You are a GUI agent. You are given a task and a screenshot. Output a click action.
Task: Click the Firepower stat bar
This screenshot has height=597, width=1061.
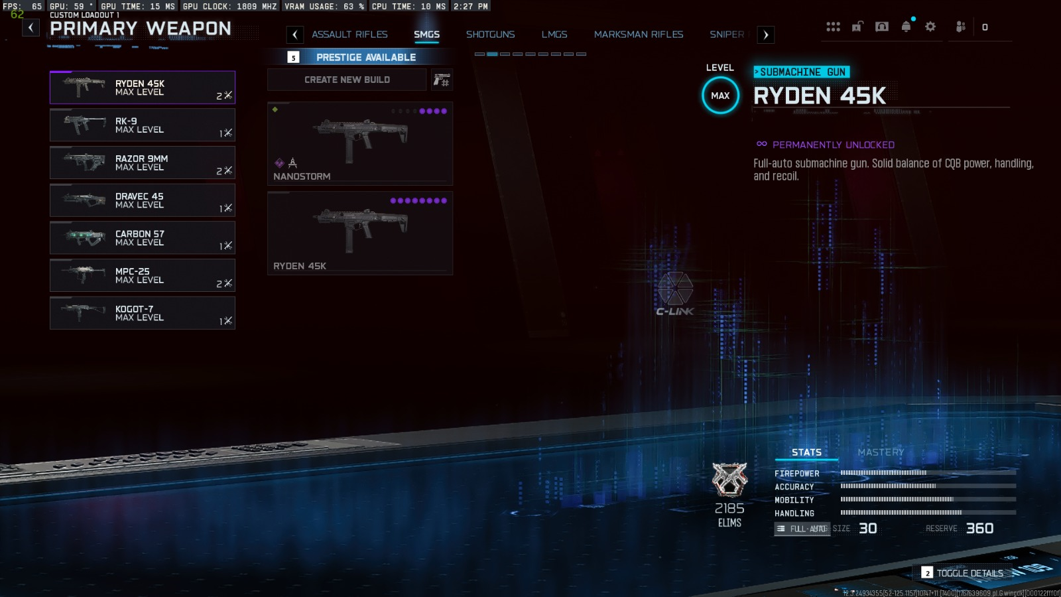pyautogui.click(x=928, y=473)
